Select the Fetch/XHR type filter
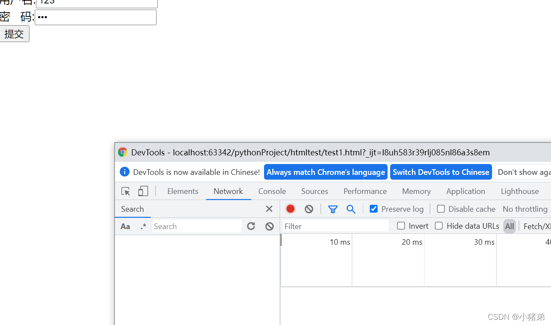Image resolution: width=551 pixels, height=325 pixels. point(537,226)
